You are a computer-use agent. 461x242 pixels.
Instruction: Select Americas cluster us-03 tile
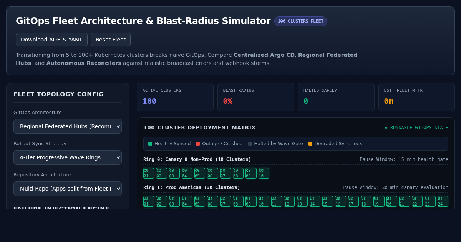click(174, 201)
